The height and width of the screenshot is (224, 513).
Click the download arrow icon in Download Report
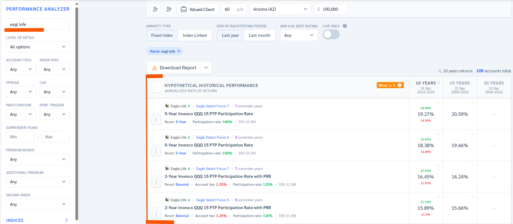click(154, 67)
